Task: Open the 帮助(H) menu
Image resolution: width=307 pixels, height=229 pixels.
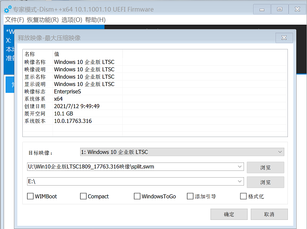Action: [x=95, y=20]
